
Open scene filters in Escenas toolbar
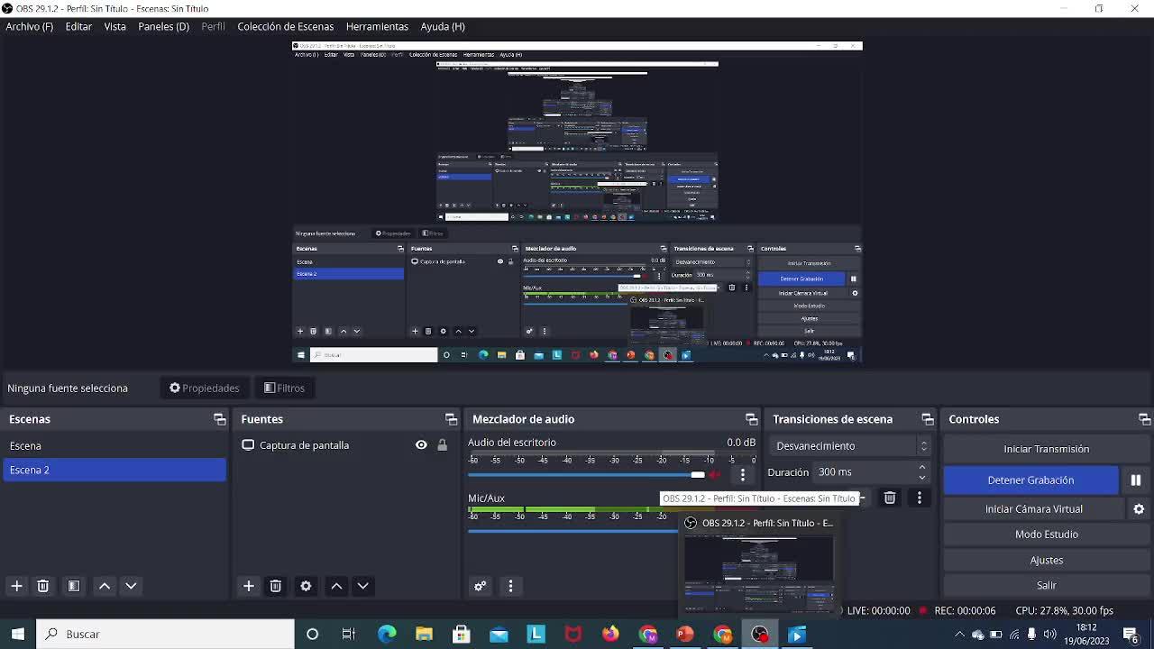[74, 586]
